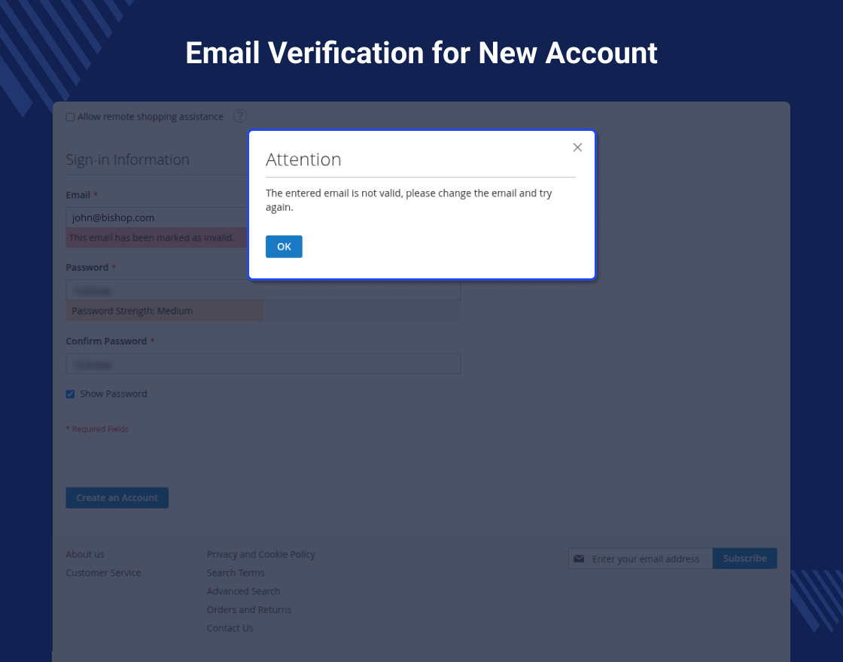Viewport: 843px width, 662px height.
Task: Click the Subscribe button
Action: pyautogui.click(x=744, y=559)
